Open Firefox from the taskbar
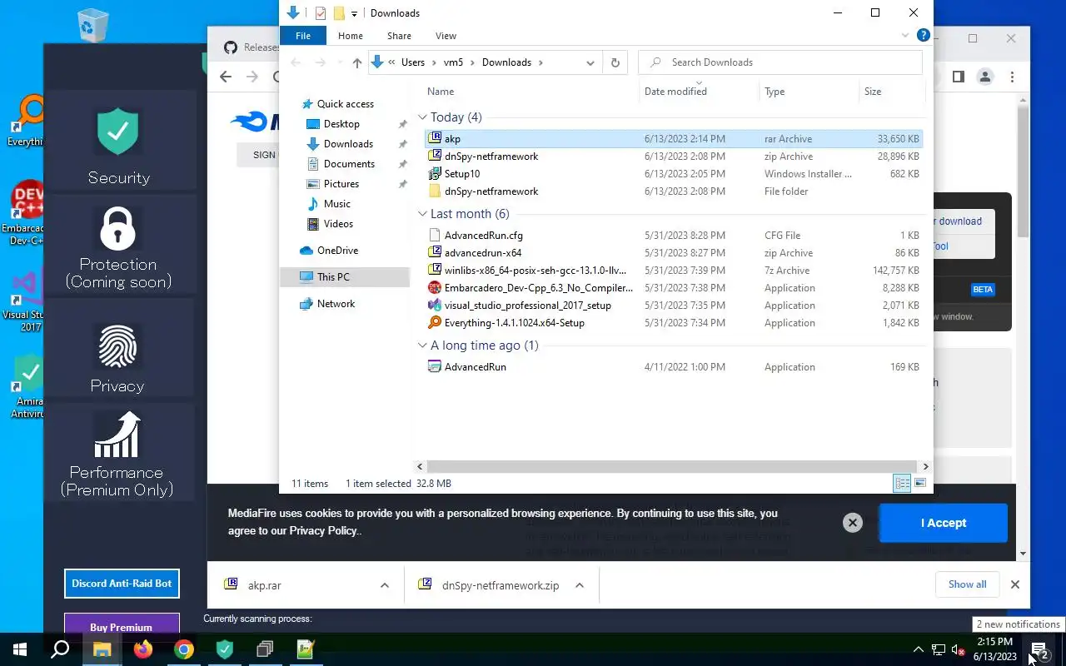Screen dimensions: 1066x666 point(143,649)
